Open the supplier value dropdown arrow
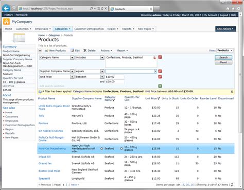The image size is (244, 190). (155, 71)
